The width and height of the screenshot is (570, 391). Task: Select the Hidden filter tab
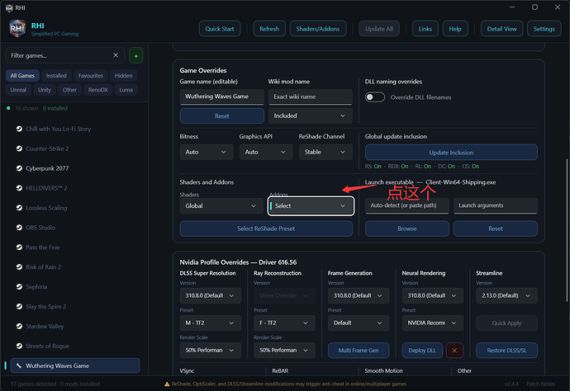124,76
